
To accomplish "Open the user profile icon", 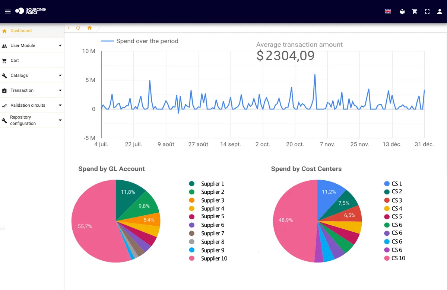I will pos(440,12).
